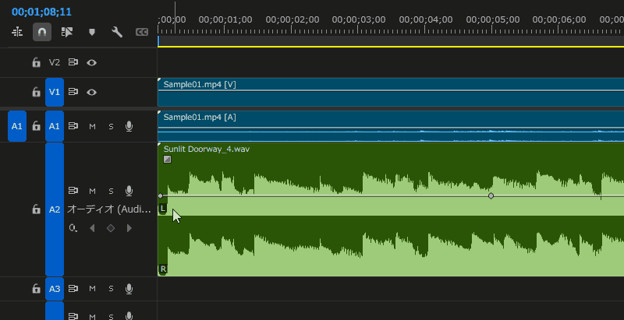
Task: Add a marker with the marker icon
Action: [x=92, y=32]
